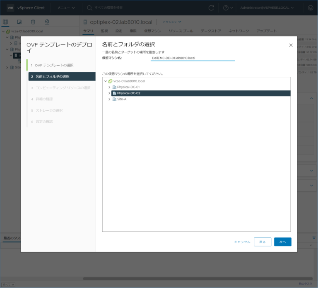Switch to the データストア tab
This screenshot has width=318, height=288.
pos(211,31)
